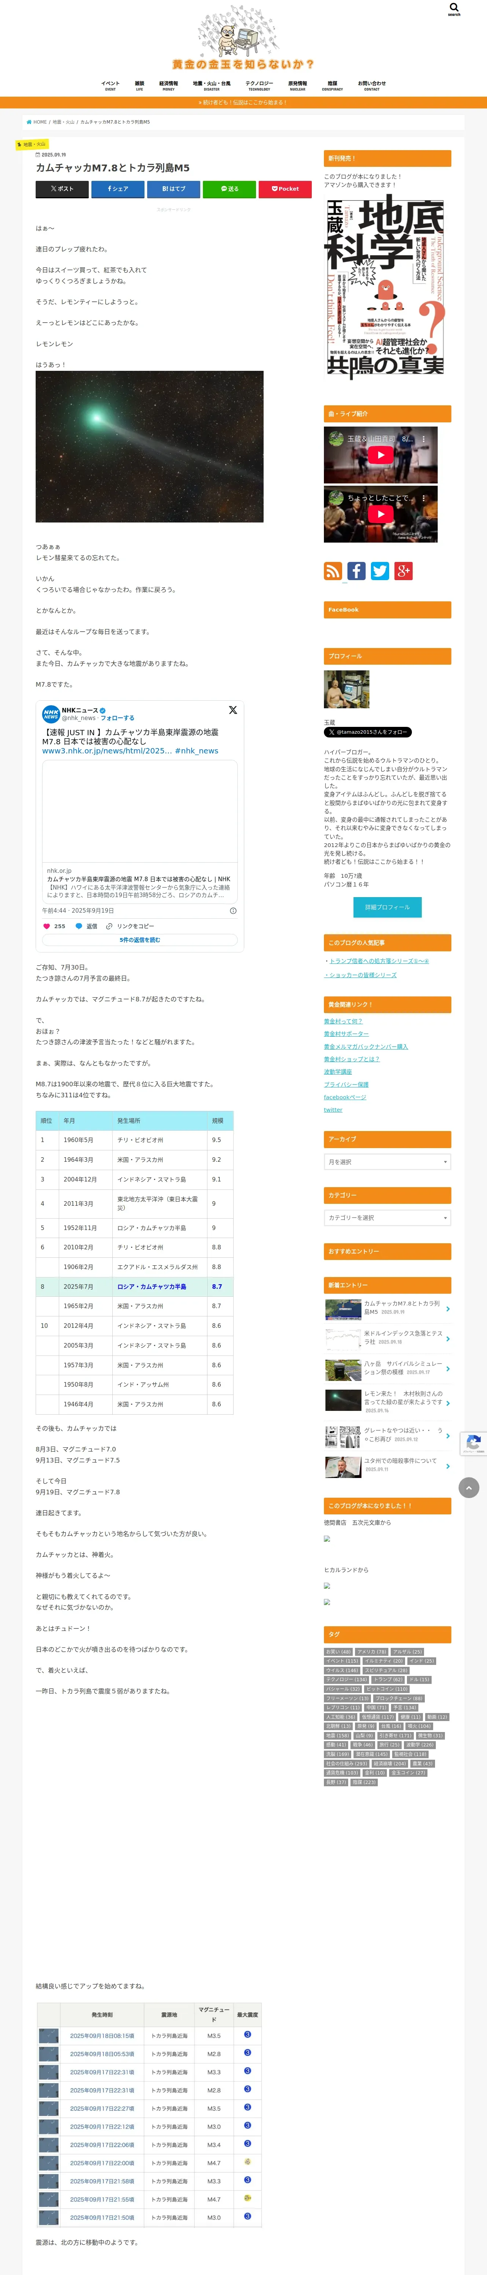The image size is (487, 2275).
Task: Click the HOME breadcrumb link
Action: pyautogui.click(x=37, y=122)
